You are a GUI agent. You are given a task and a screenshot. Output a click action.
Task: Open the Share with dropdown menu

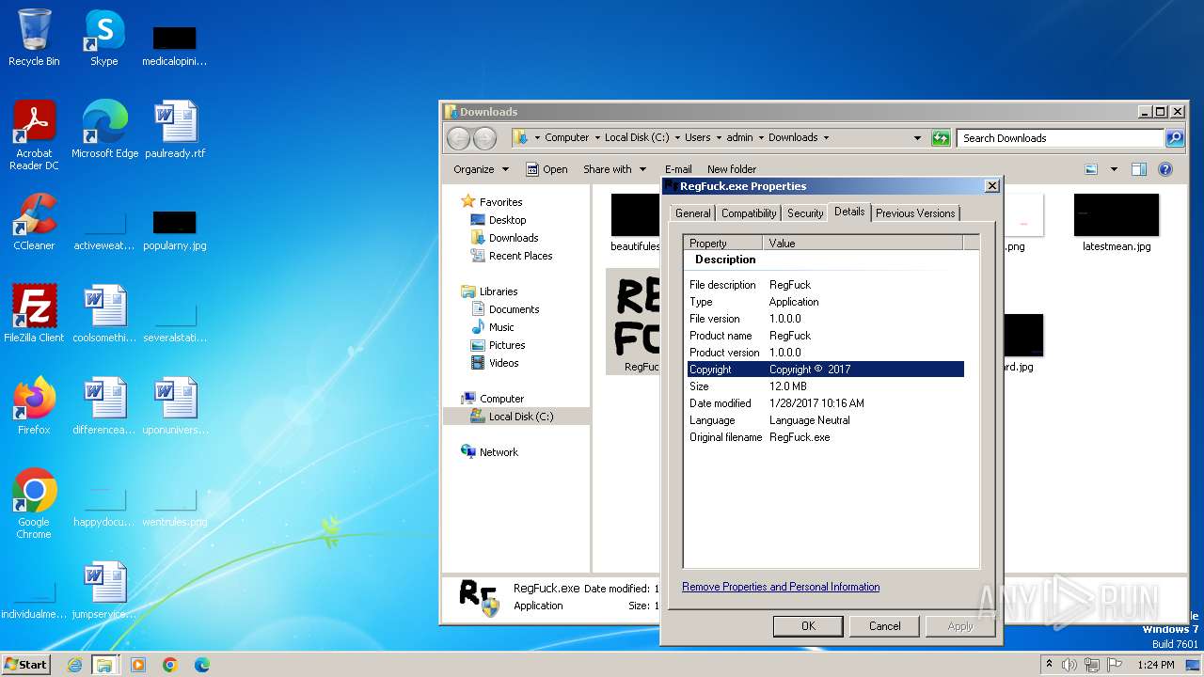coord(615,169)
